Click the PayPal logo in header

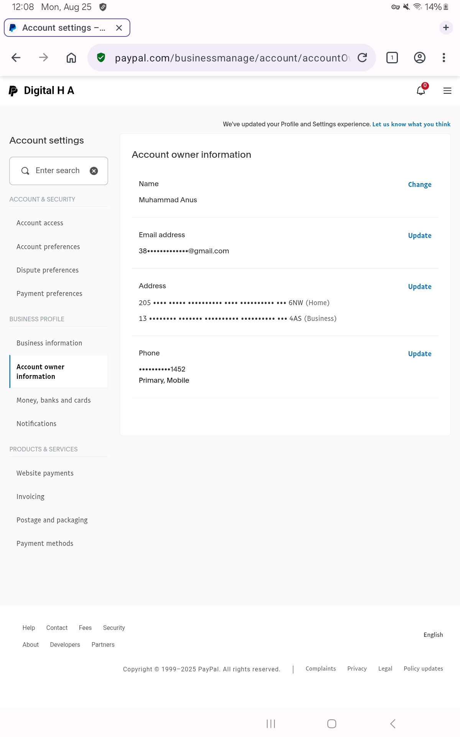point(13,91)
